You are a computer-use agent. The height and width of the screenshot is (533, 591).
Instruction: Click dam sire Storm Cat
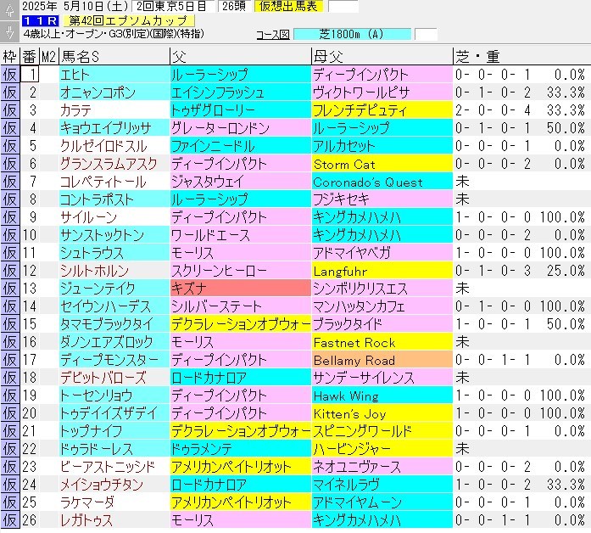382,163
